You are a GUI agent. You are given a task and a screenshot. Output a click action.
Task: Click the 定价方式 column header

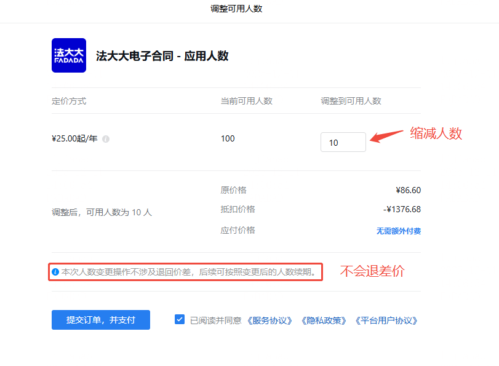point(69,101)
